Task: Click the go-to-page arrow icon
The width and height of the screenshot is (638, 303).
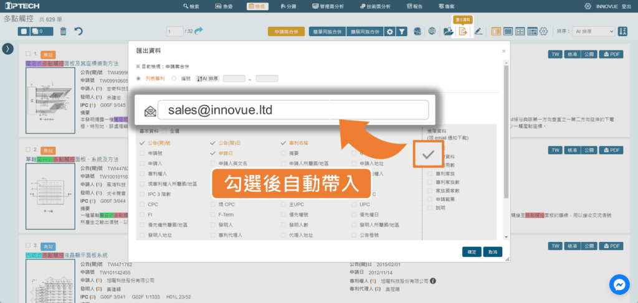Action: [199, 31]
